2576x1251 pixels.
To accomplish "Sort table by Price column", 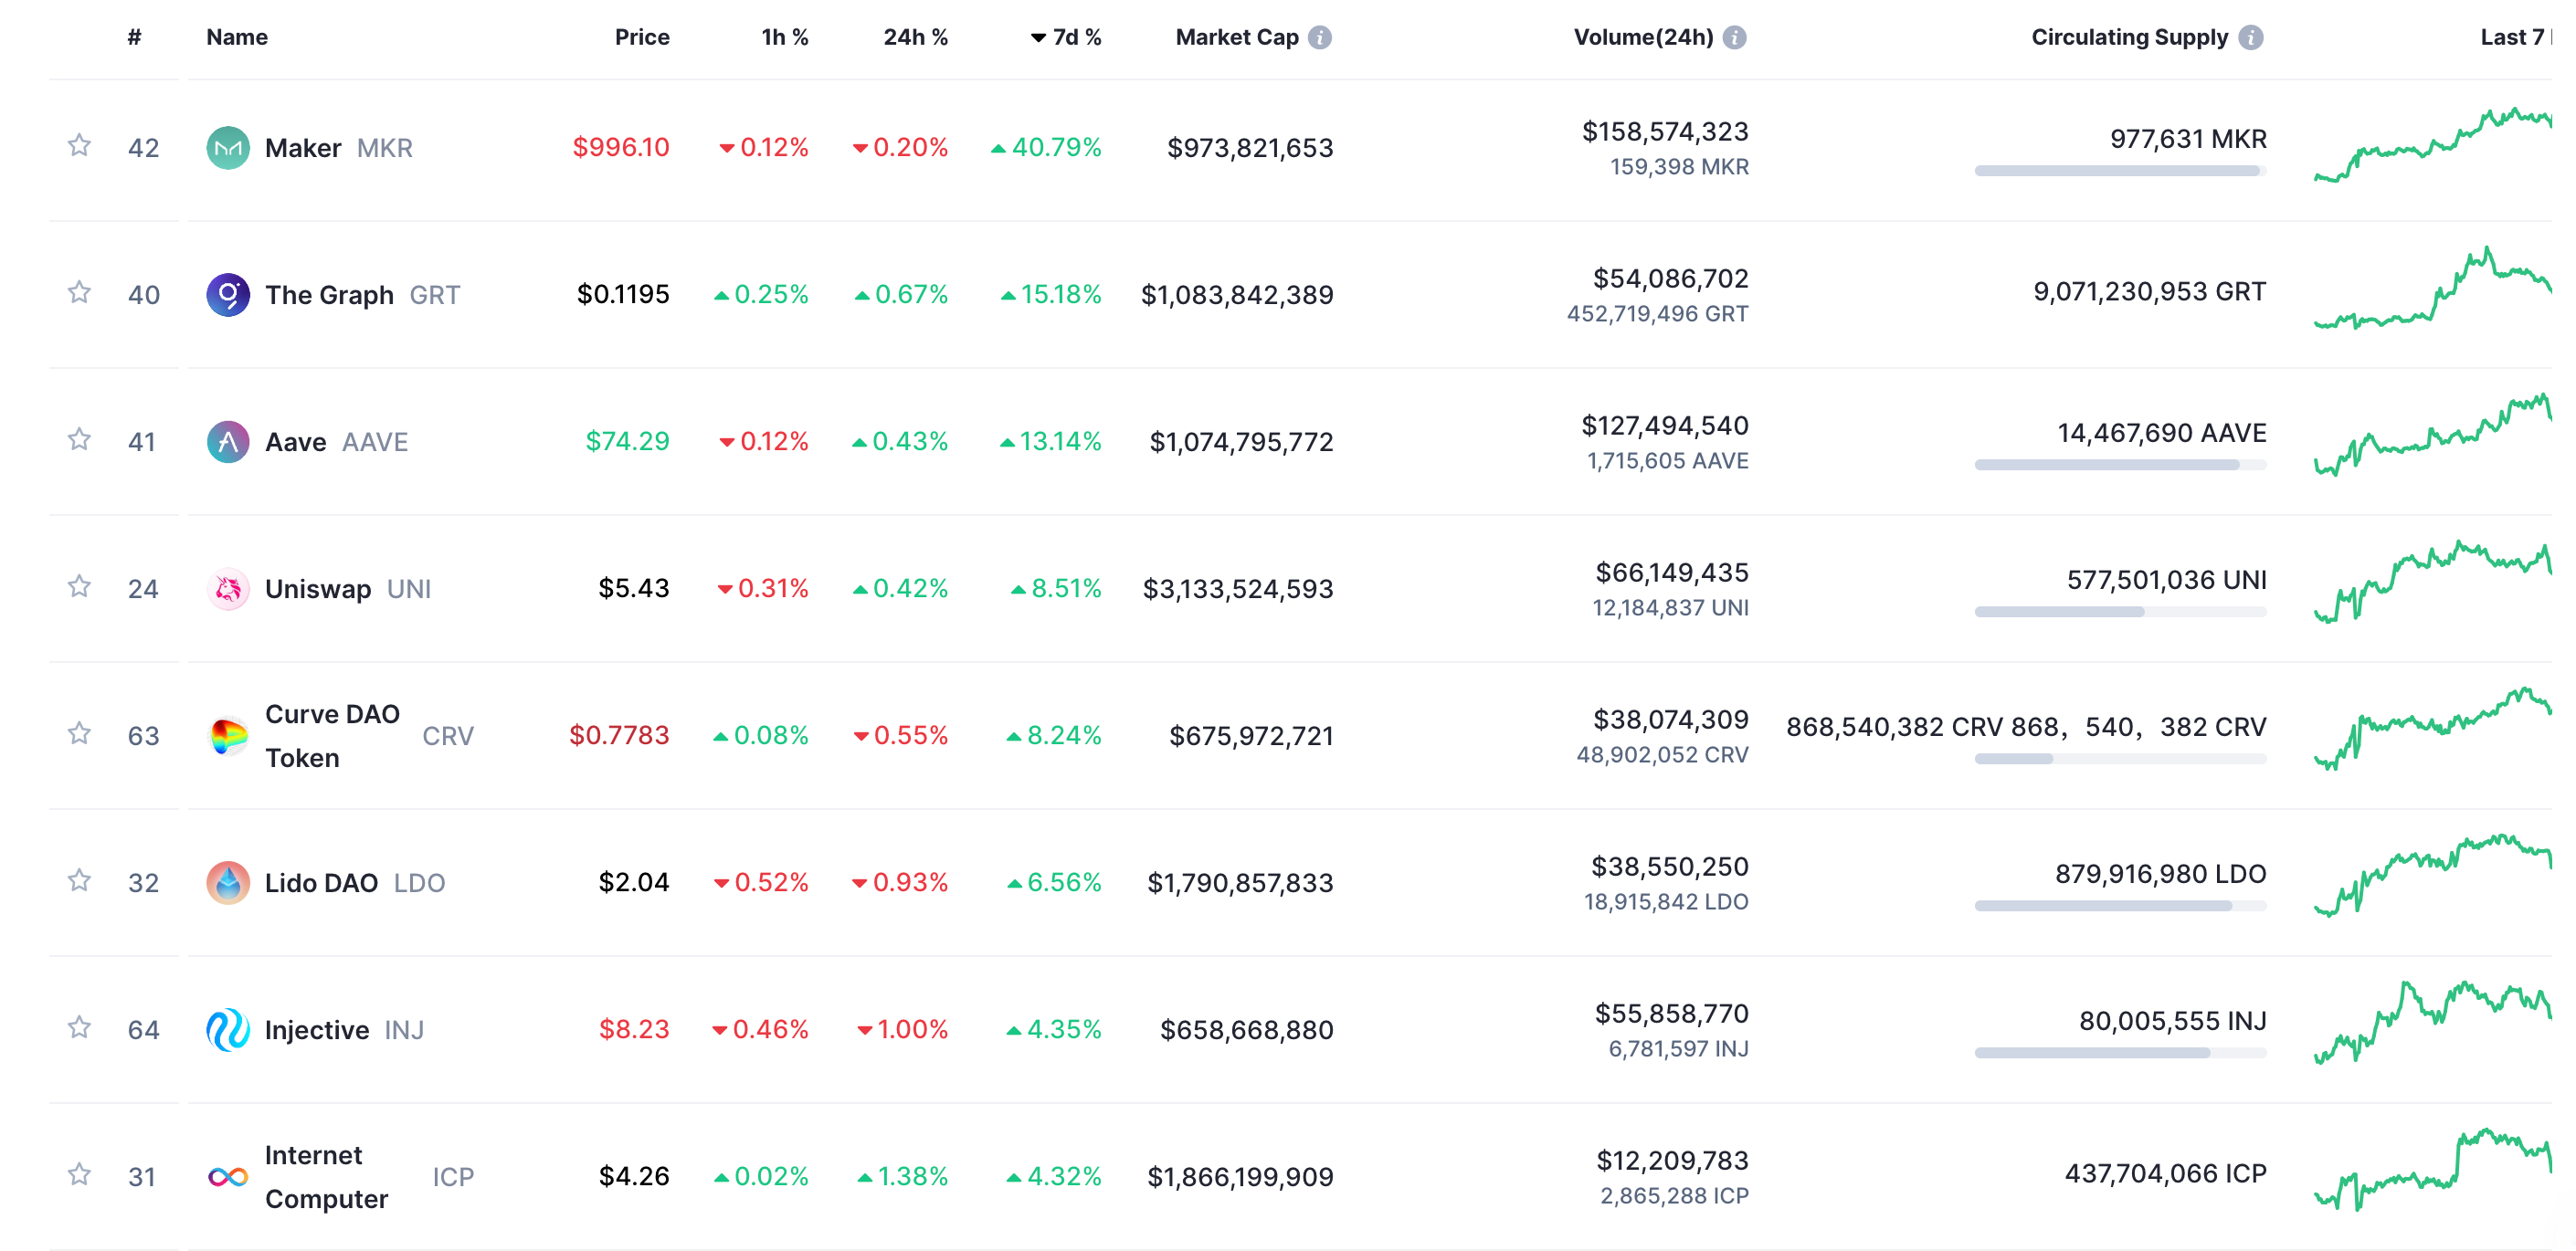I will point(642,38).
